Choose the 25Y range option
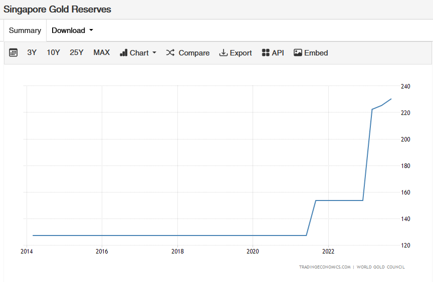This screenshot has width=433, height=282. tap(76, 52)
